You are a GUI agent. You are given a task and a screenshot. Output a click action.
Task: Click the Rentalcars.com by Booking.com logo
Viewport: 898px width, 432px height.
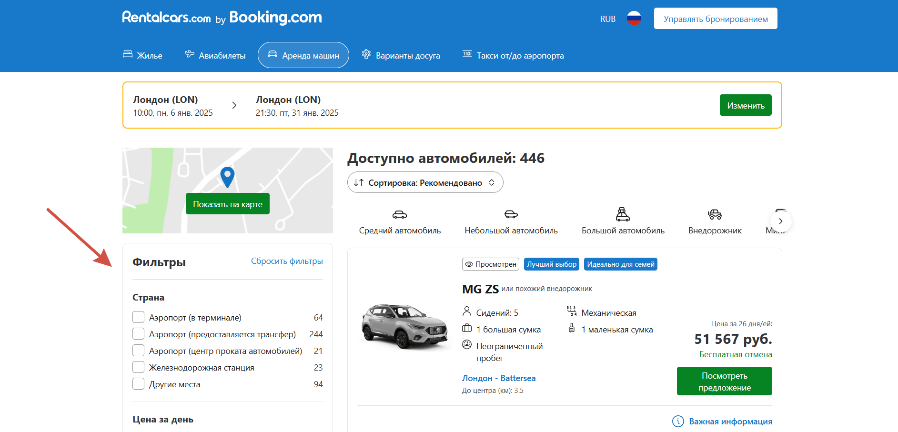coord(222,18)
